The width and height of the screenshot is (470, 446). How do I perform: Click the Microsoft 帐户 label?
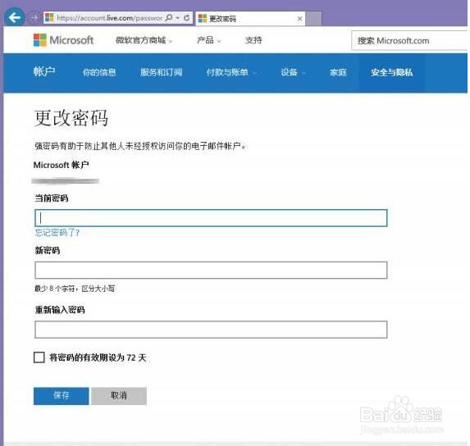click(61, 165)
